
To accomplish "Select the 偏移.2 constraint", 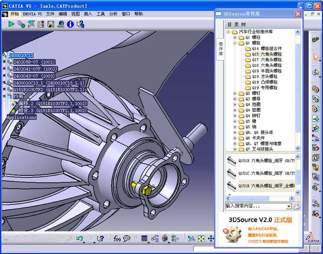I will 53,103.
